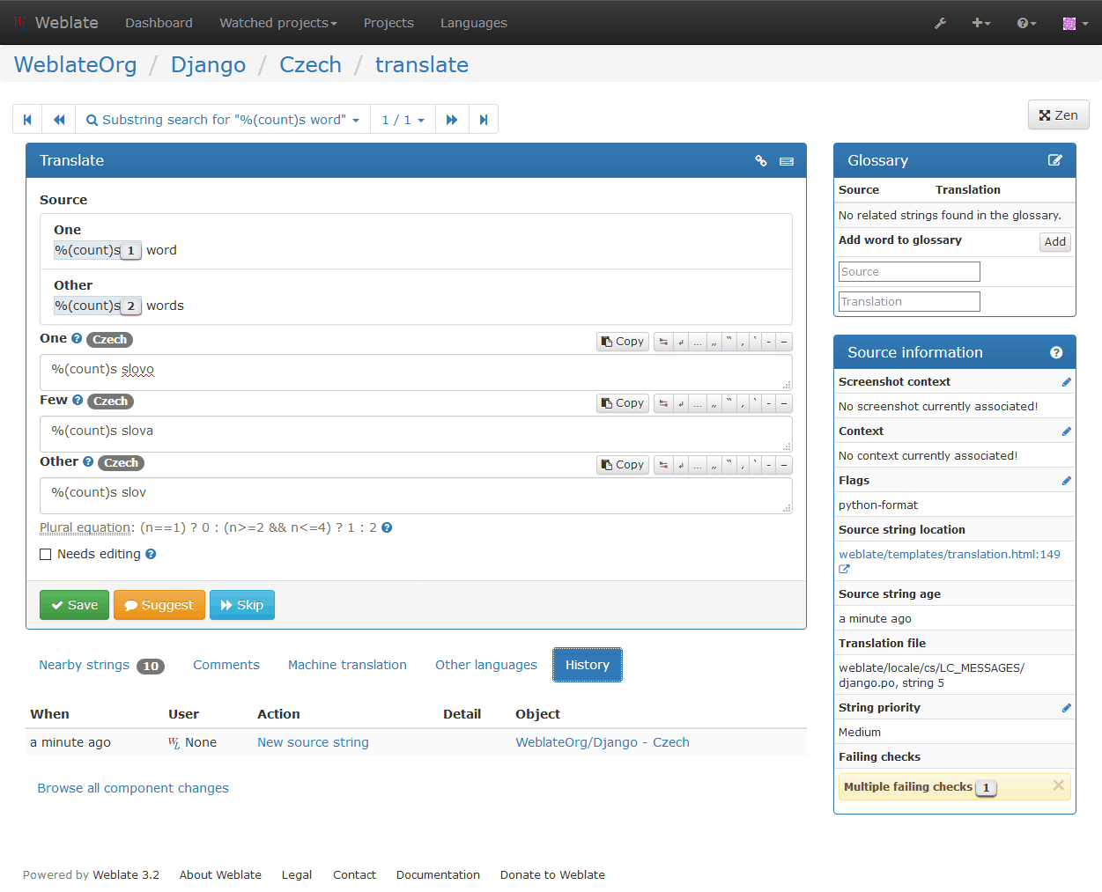Viewport: 1102px width, 892px height.
Task: Copy permalink icon in Translate header
Action: pos(761,161)
